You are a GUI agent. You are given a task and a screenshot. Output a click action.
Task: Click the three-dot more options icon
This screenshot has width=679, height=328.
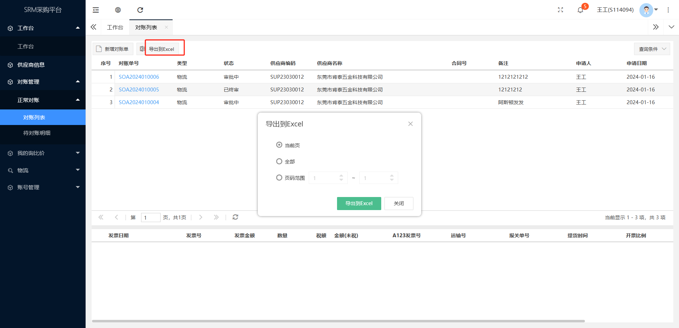click(668, 10)
